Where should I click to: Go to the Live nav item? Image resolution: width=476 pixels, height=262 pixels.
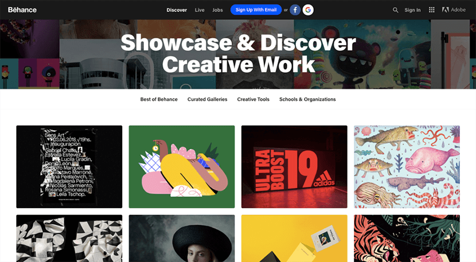pyautogui.click(x=200, y=10)
